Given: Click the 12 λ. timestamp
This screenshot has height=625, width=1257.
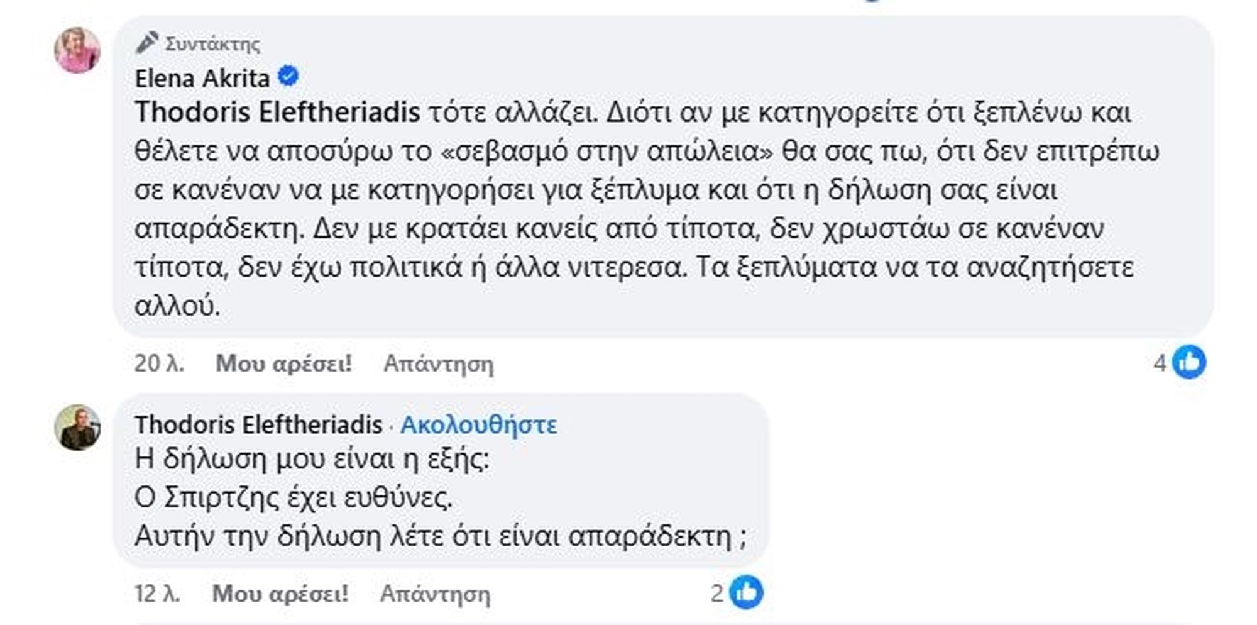Looking at the screenshot, I should pos(157,594).
